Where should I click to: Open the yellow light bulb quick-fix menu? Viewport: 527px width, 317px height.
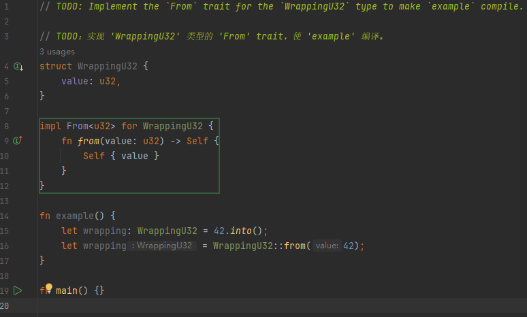tap(48, 288)
